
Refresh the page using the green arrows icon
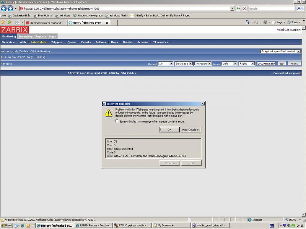[238, 8]
